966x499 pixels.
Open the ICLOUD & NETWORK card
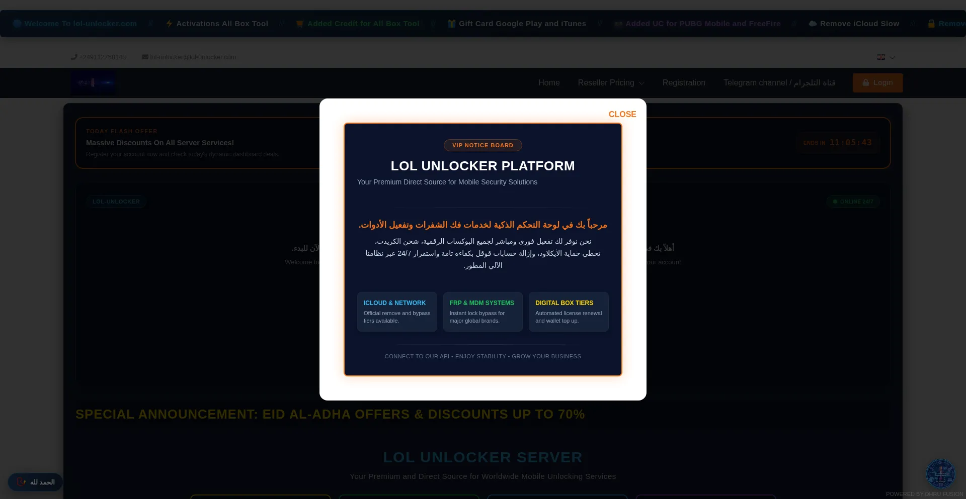[397, 312]
